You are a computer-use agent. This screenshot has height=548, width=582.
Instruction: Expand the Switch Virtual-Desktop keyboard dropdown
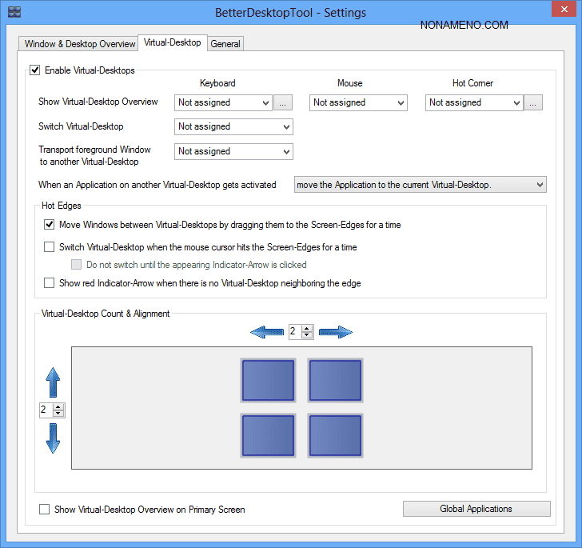233,126
